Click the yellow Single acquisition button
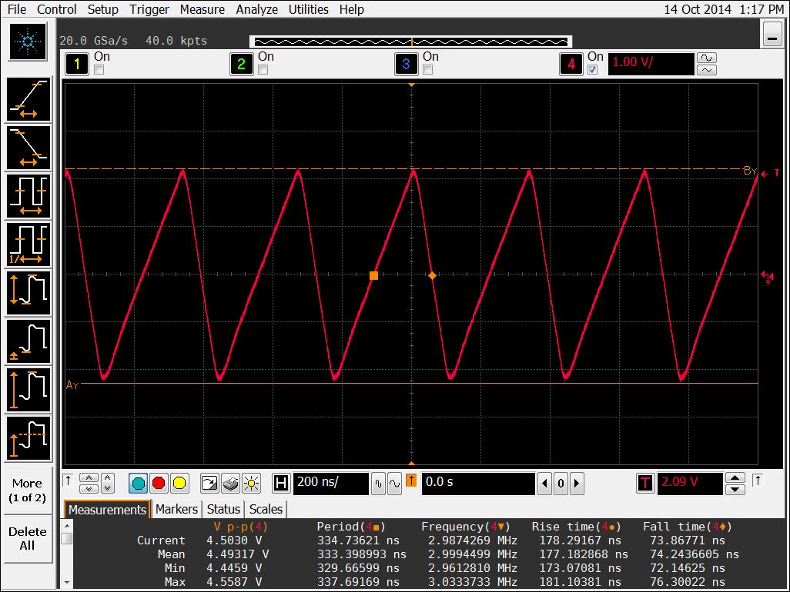The width and height of the screenshot is (790, 592). pos(179,484)
